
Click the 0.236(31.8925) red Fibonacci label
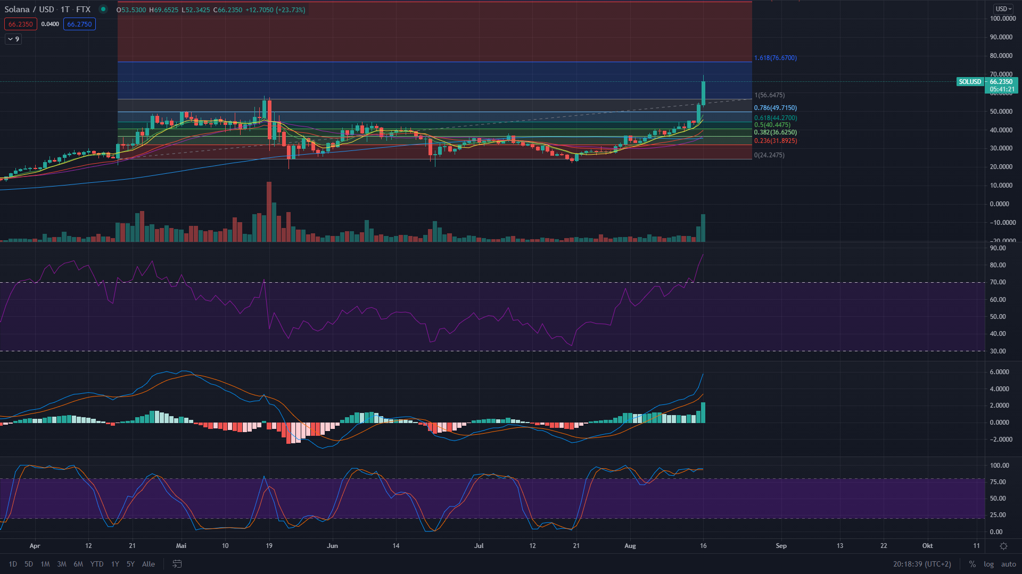pyautogui.click(x=776, y=141)
